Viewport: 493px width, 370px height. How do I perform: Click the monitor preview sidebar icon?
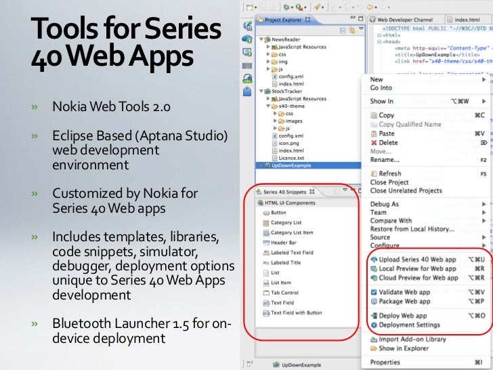point(247,52)
